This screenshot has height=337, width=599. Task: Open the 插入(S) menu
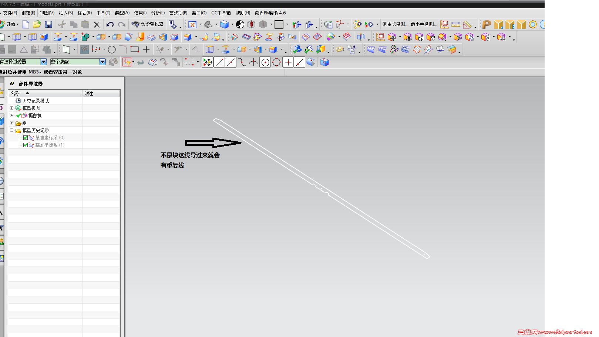66,13
